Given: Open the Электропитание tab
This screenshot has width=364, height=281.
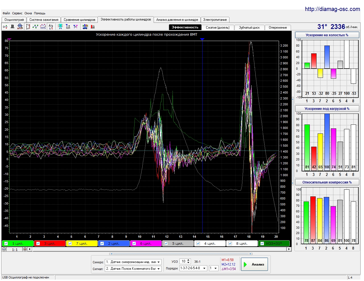Looking at the screenshot, I should pos(215,20).
